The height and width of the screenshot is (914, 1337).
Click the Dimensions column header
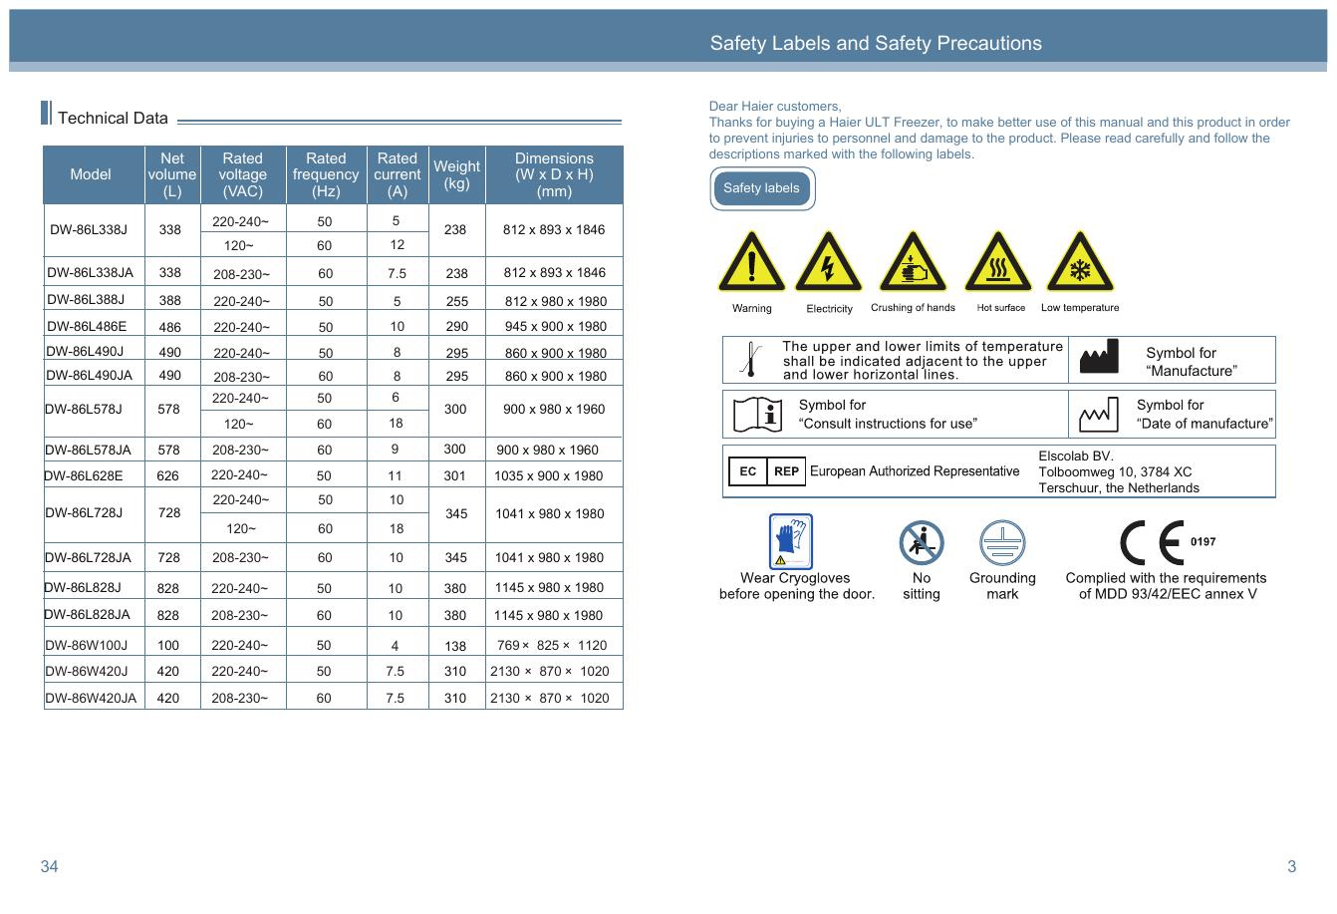(x=554, y=174)
